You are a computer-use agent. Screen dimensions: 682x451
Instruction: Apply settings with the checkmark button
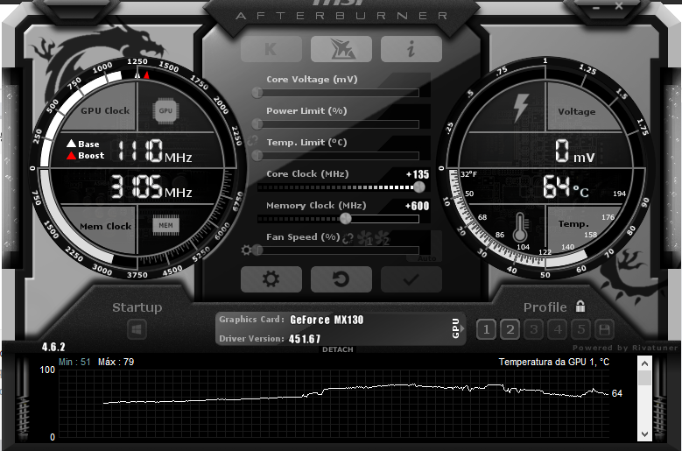(411, 278)
